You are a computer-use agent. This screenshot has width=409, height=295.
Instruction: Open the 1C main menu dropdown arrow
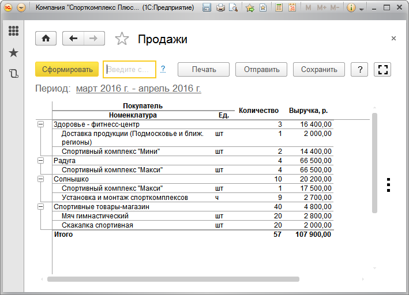pos(21,8)
